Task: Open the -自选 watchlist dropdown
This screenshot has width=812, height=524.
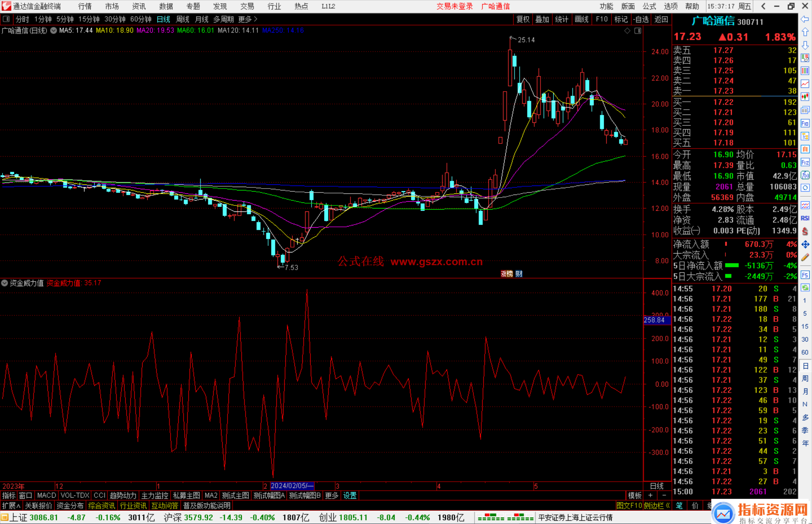Action: pos(641,19)
